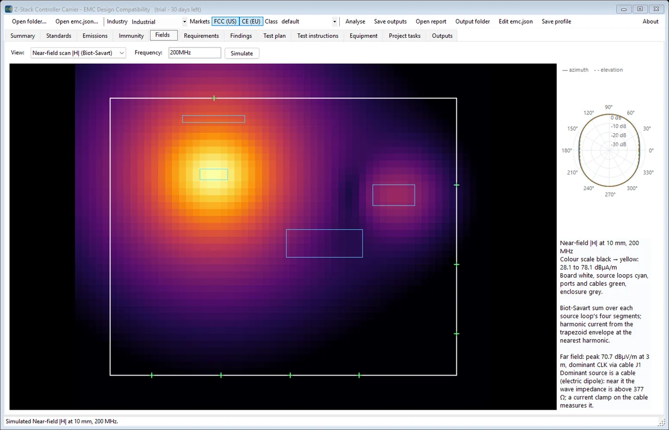Viewport: 669px width, 430px height.
Task: Click Open emc.json... in toolbar
Action: (77, 21)
